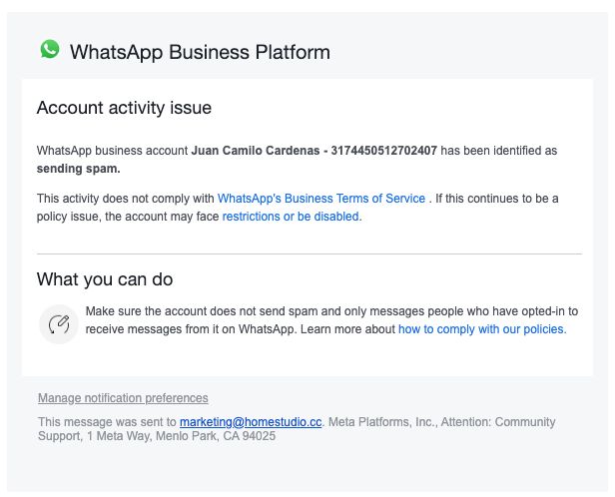Click the Make sure the account advice text

331,320
